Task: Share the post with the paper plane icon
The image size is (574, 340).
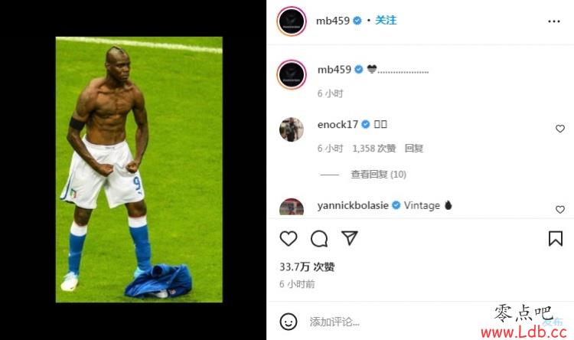Action: pyautogui.click(x=349, y=238)
